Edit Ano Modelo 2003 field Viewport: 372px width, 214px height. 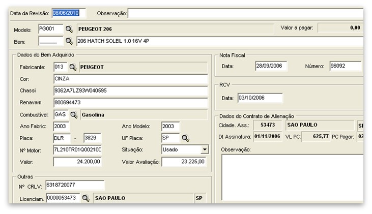170,126
